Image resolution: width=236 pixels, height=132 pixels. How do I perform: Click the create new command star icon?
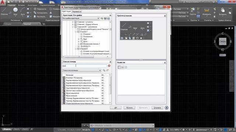(x=107, y=70)
